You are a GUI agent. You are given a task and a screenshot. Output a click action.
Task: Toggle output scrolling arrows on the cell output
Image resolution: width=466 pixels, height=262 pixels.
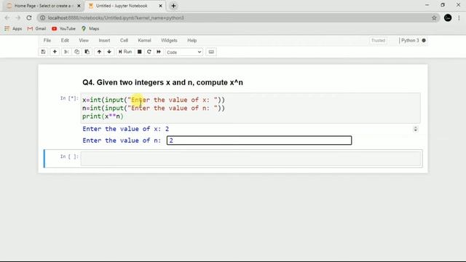click(416, 129)
